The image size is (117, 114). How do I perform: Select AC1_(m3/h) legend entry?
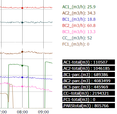point(79,7)
